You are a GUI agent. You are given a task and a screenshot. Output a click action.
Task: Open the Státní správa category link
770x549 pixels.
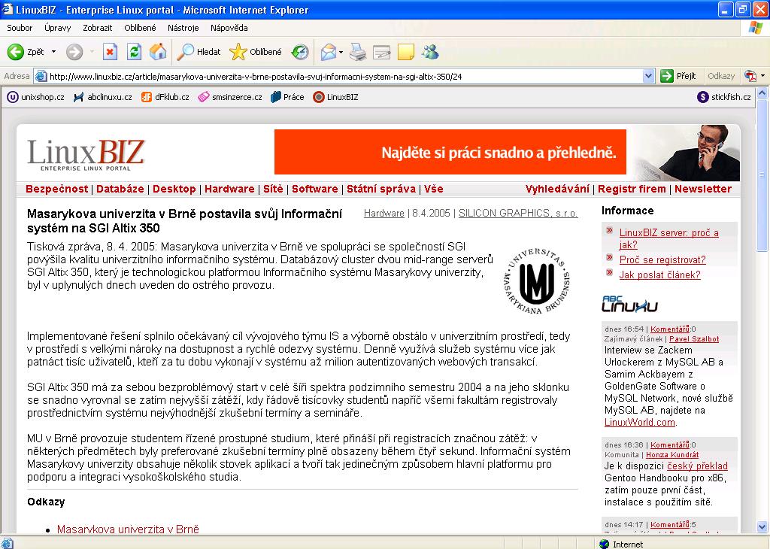[x=381, y=189]
